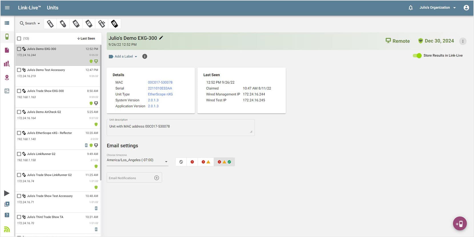Open the Add a Label dropdown

click(123, 57)
